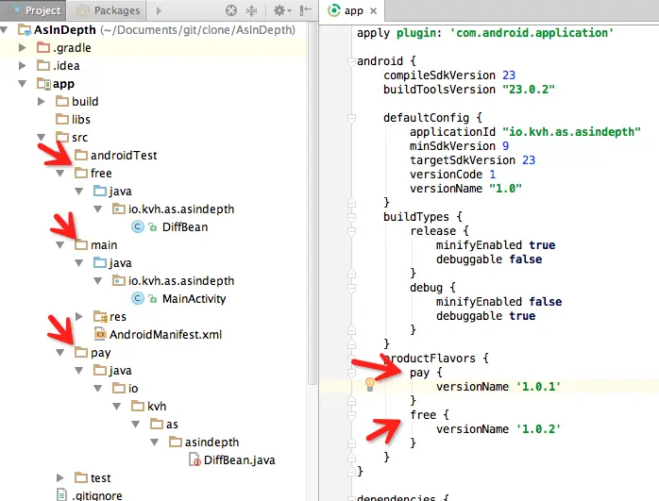Collapse the app module folder
This screenshot has height=501, width=659.
click(x=23, y=84)
